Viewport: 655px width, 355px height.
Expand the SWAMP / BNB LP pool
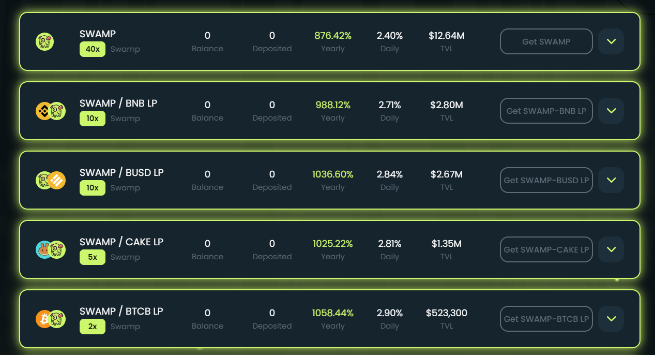coord(611,111)
